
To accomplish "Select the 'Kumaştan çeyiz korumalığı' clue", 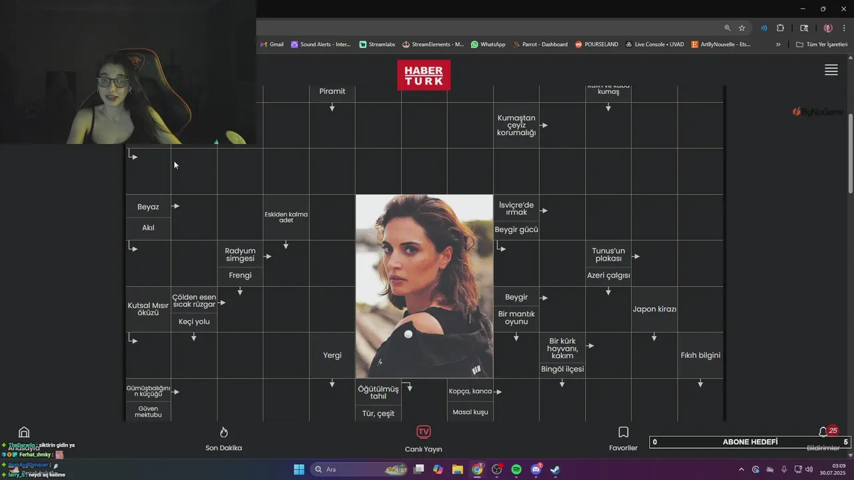I will click(516, 125).
